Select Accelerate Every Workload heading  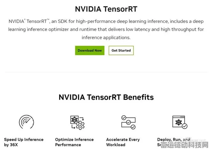[123, 142]
